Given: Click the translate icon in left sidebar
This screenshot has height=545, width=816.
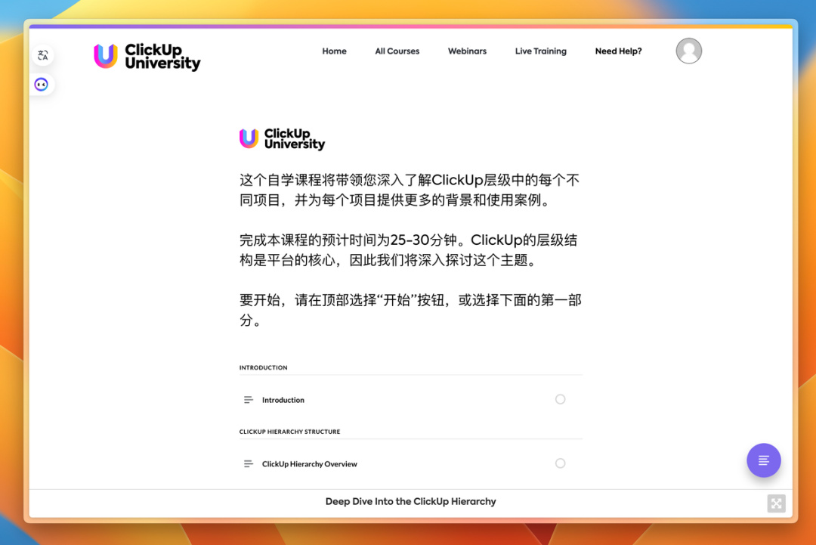Looking at the screenshot, I should coord(42,55).
